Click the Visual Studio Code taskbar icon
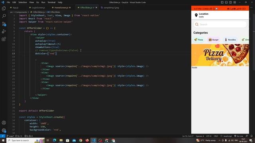Image resolution: width=255 pixels, height=143 pixels. (94, 140)
